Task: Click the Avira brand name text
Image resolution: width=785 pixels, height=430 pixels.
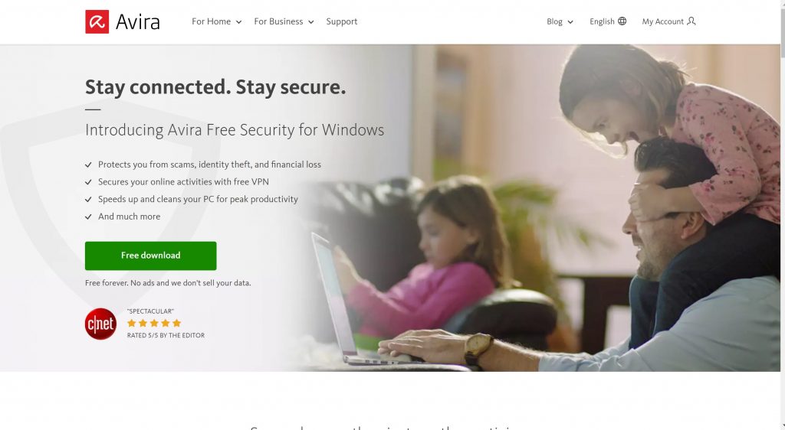Action: tap(138, 22)
